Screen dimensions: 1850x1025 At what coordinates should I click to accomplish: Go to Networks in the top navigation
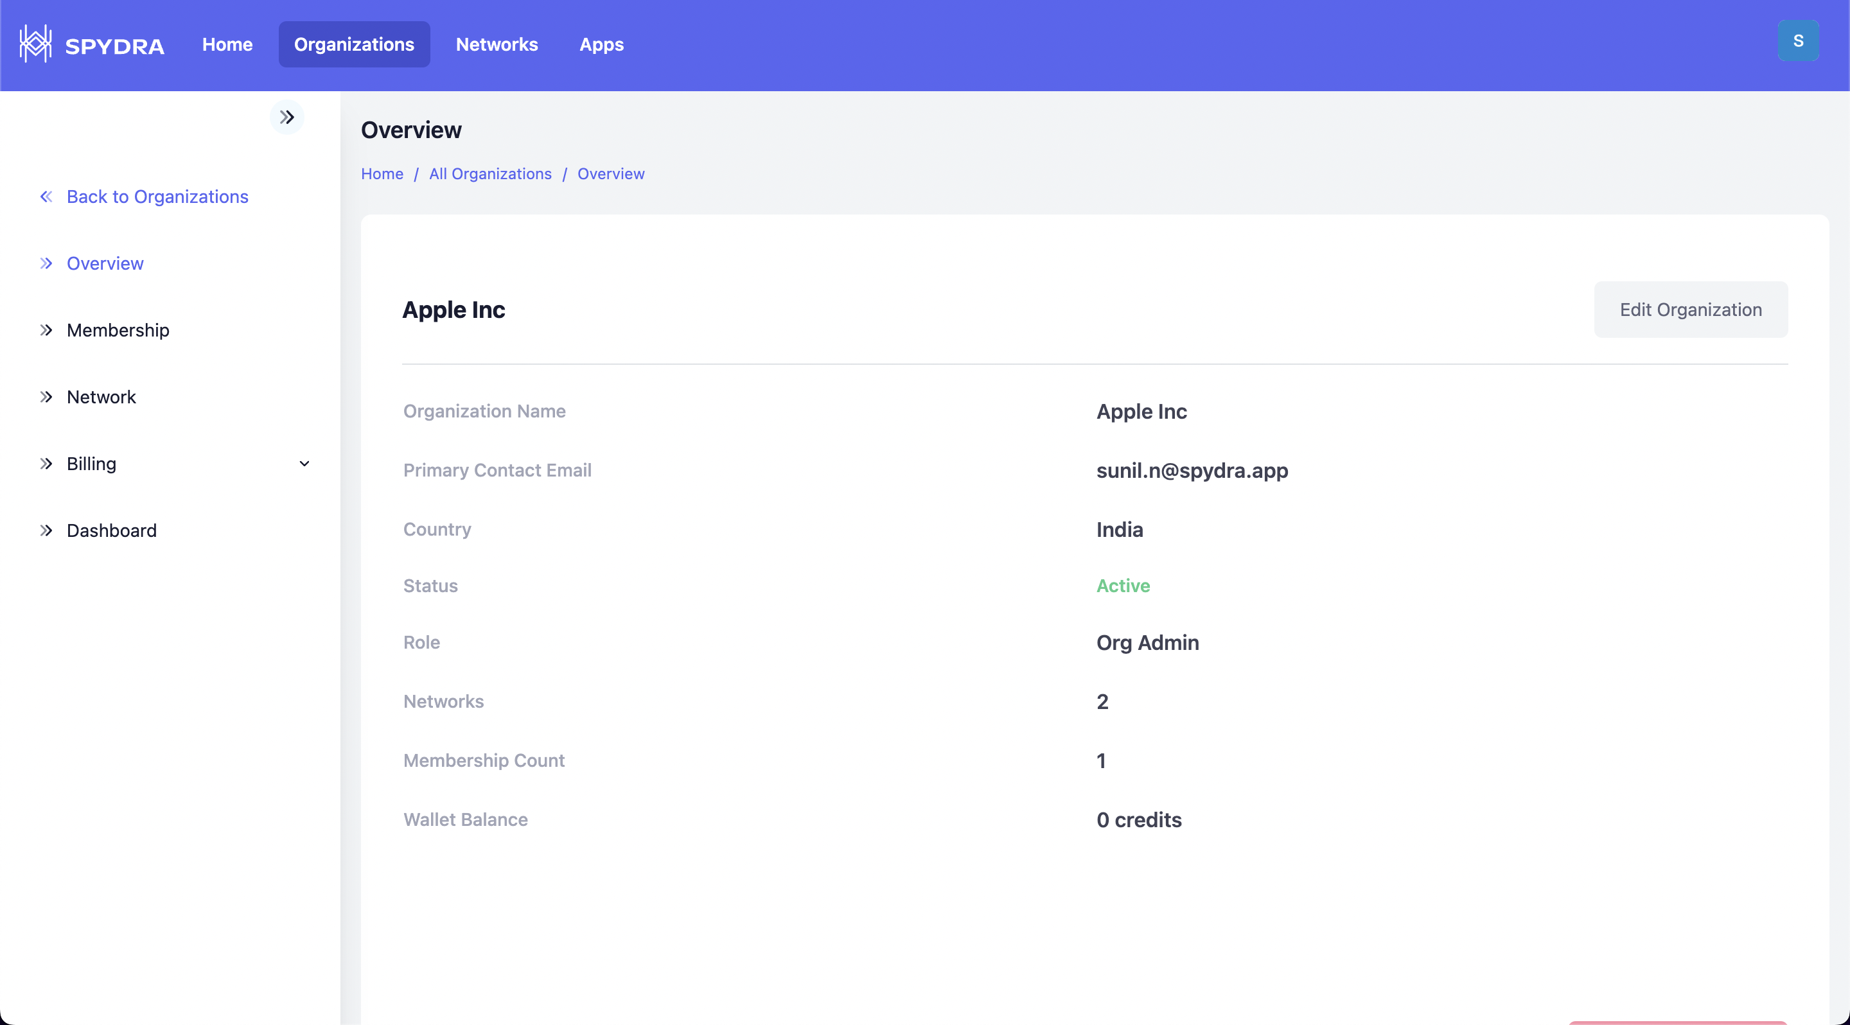[x=497, y=44]
